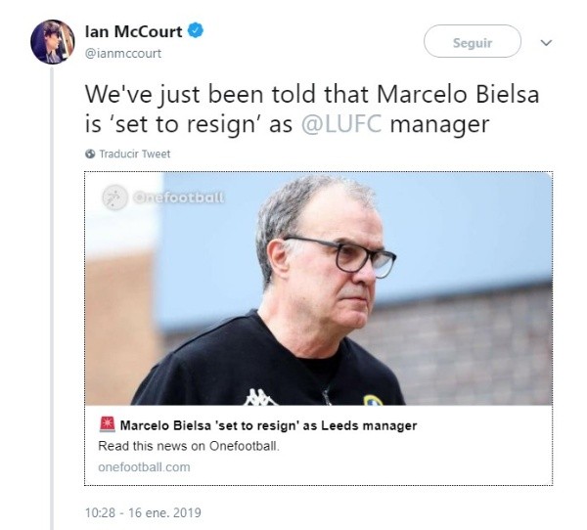Click the globe icon beside Traducir Tweet

pos(89,154)
